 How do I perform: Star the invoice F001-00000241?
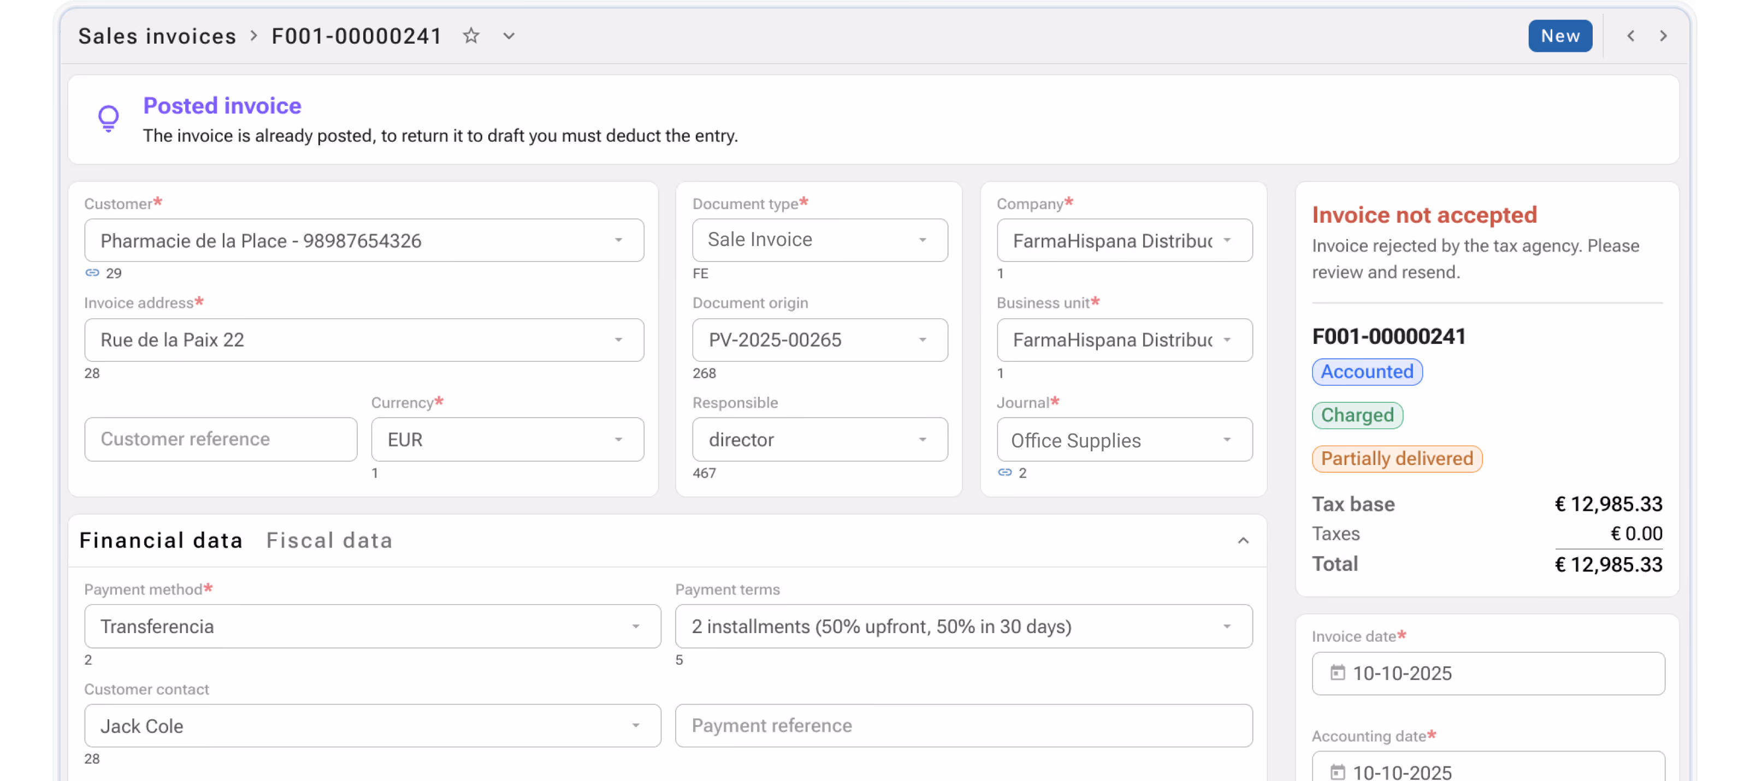[471, 36]
